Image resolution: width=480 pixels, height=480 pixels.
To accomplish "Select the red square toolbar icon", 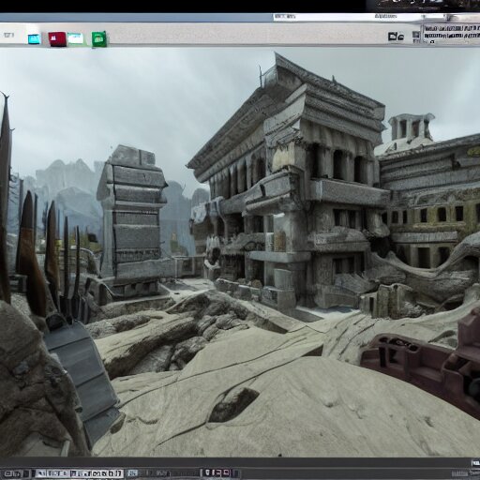I will 57,39.
